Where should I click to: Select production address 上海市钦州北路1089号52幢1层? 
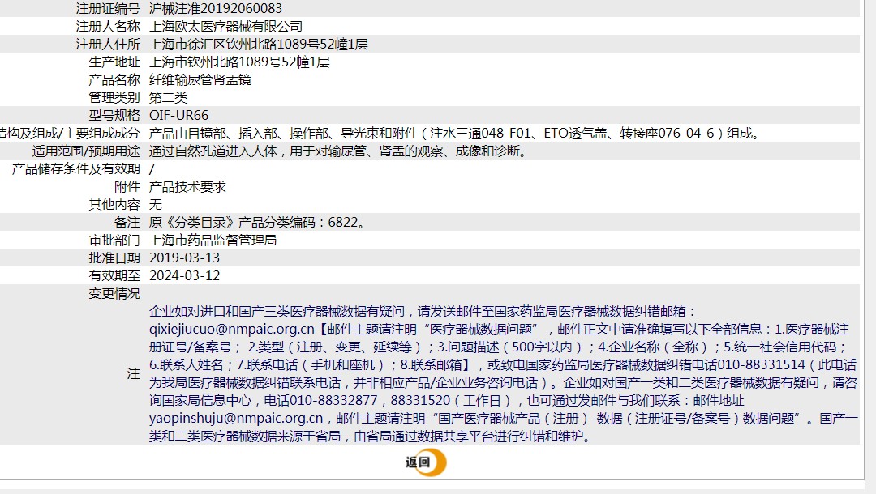(239, 62)
